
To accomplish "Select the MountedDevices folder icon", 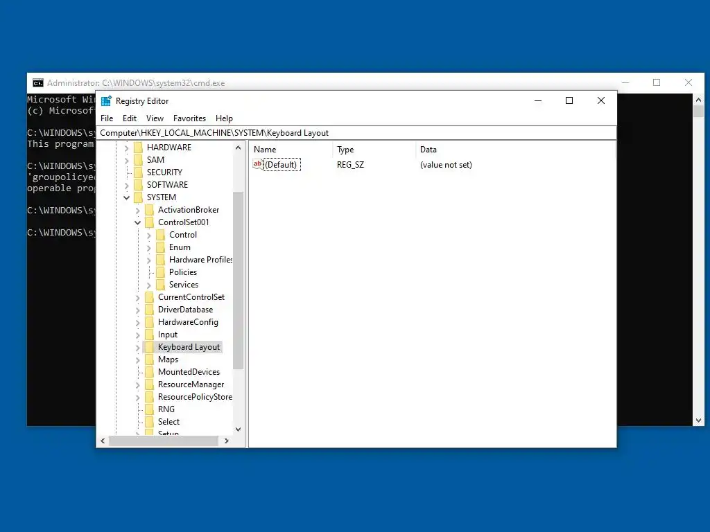I will click(x=150, y=372).
